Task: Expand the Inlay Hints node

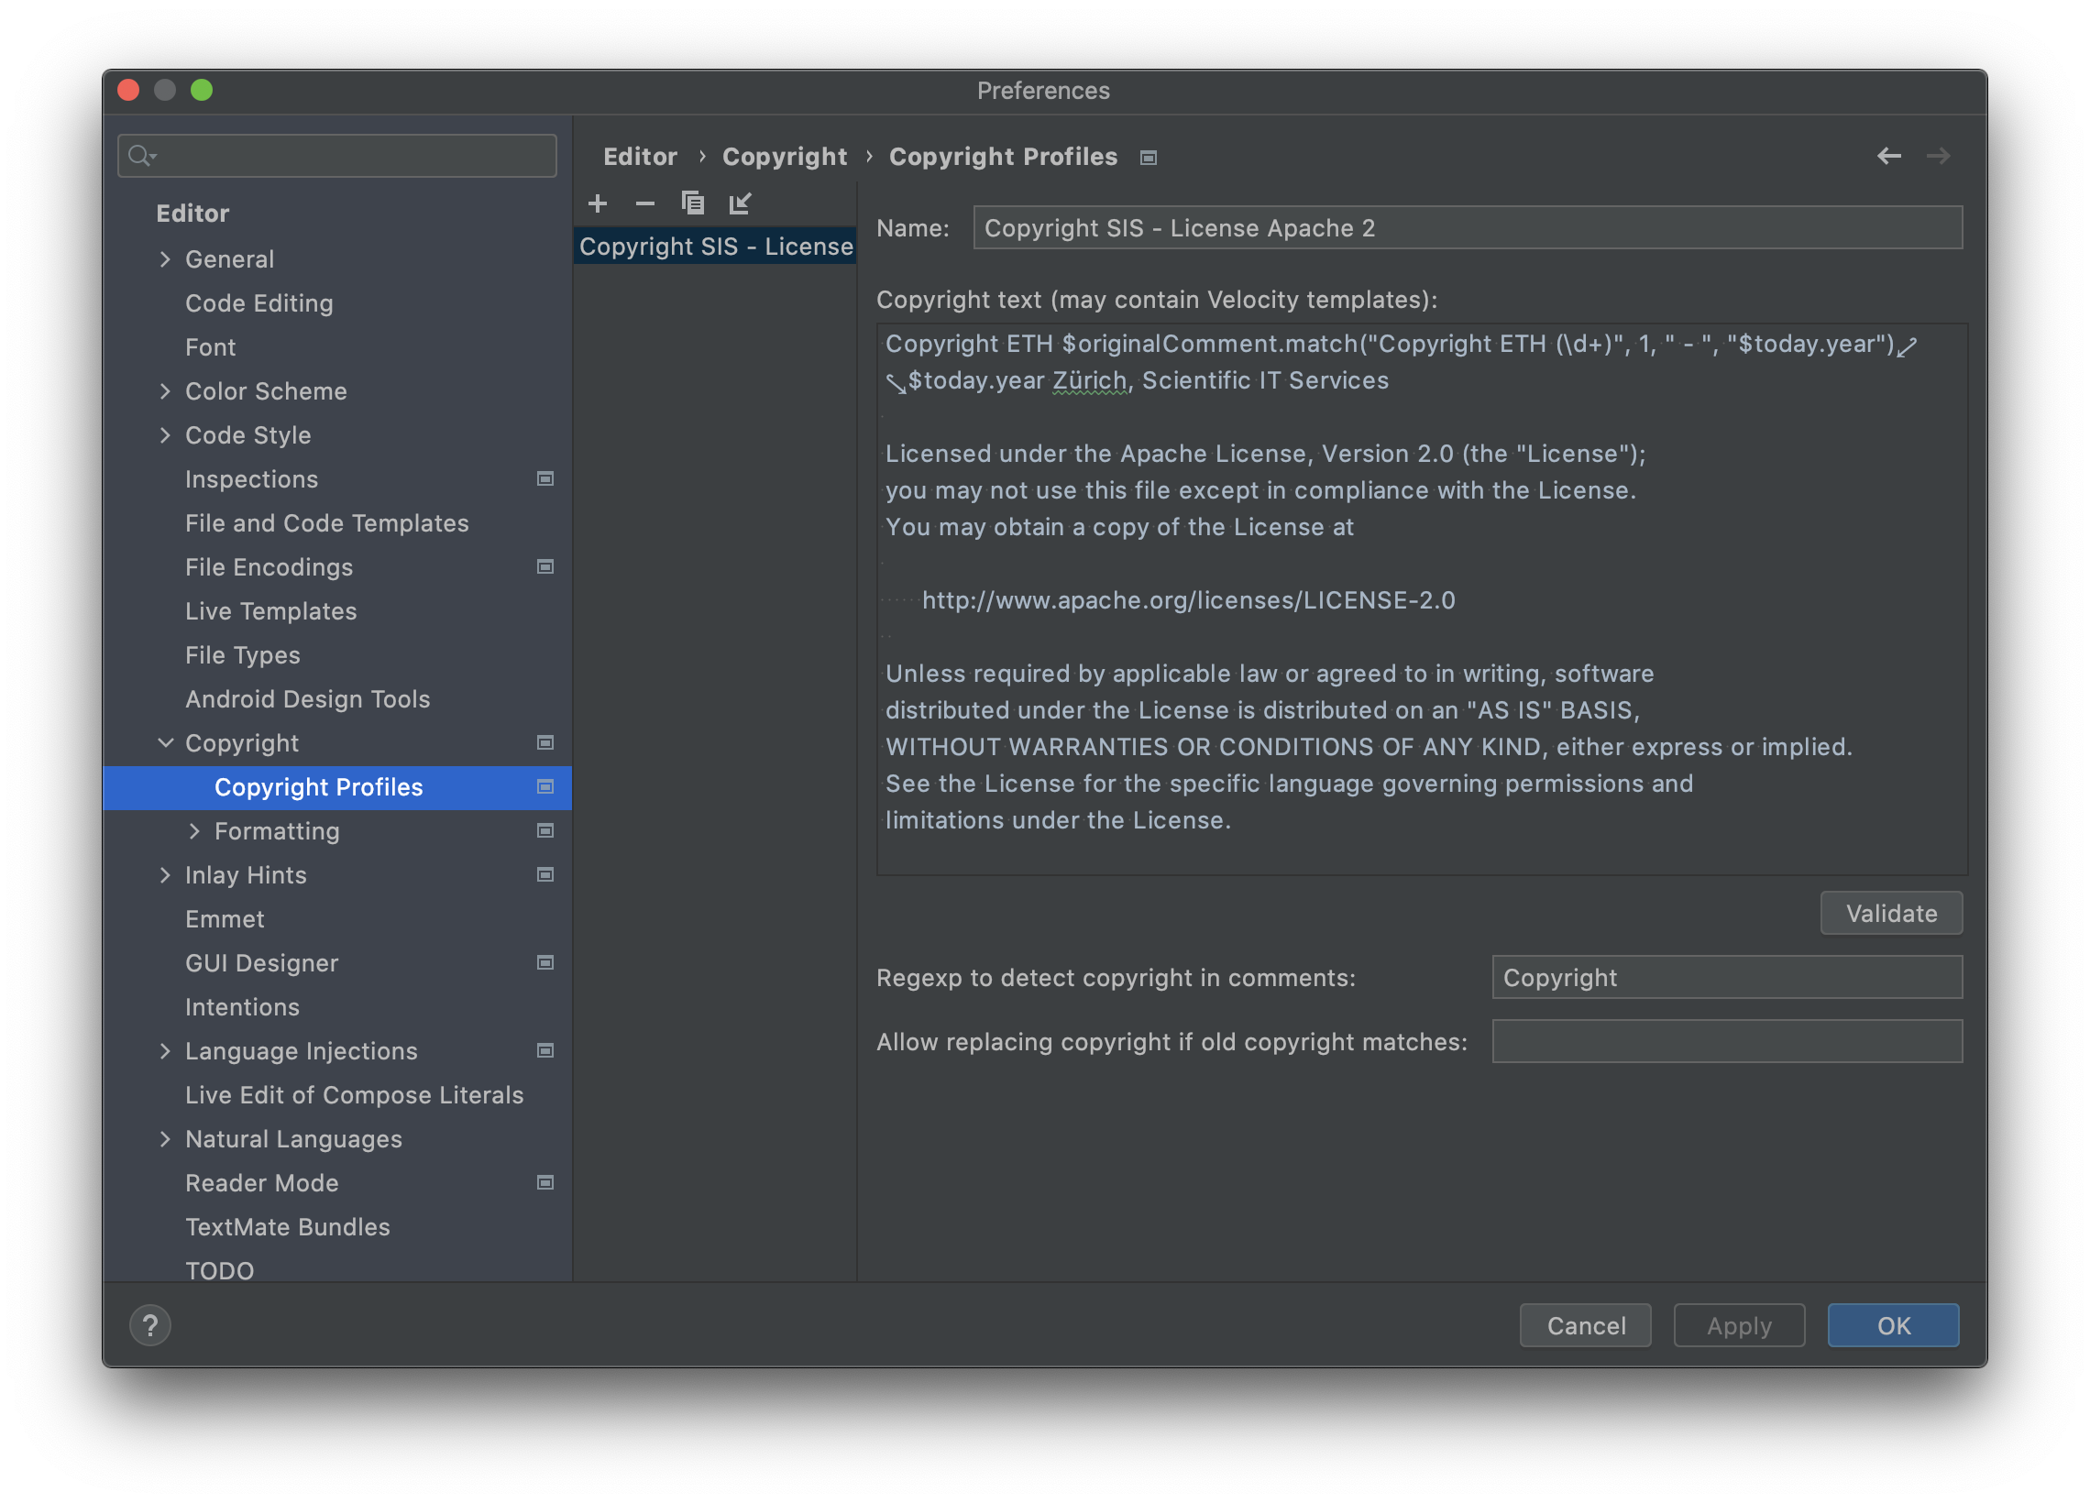Action: click(x=165, y=874)
